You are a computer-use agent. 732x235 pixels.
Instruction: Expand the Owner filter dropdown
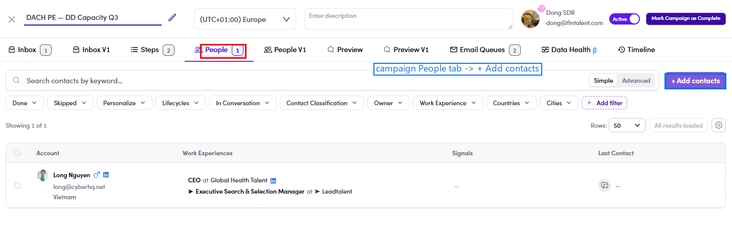tap(388, 103)
